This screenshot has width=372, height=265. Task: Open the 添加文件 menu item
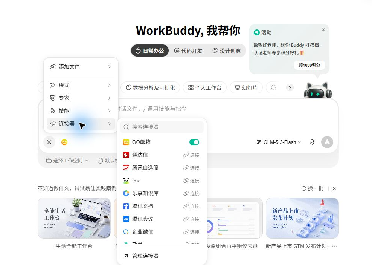[81, 67]
